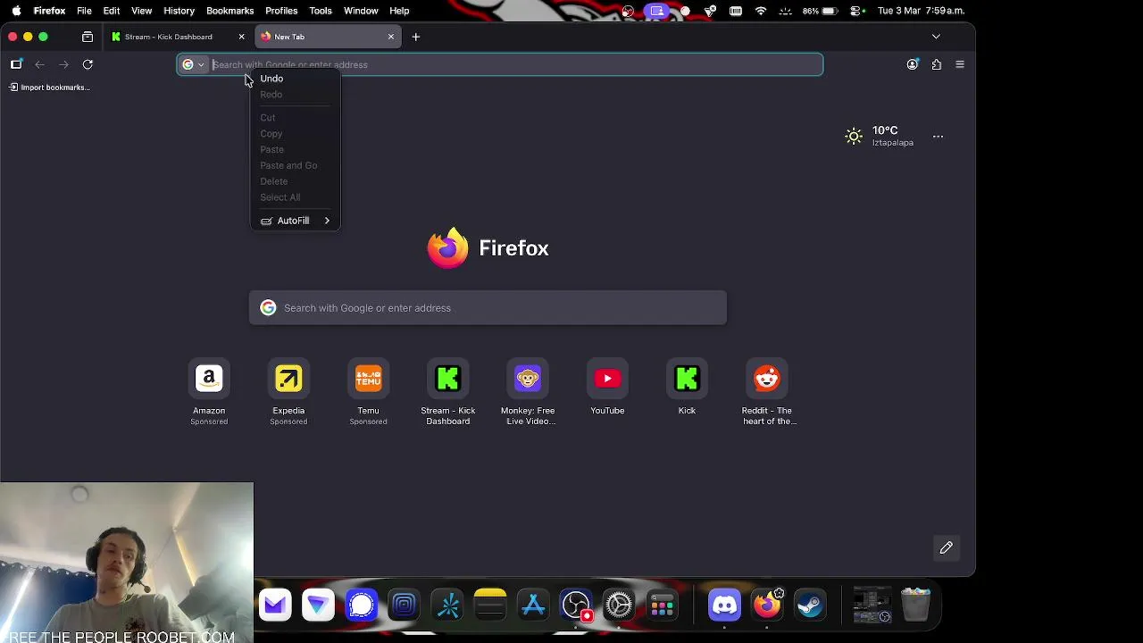Screen dimensions: 1143x643
Task: Open the File menu in menu bar
Action: point(84,11)
